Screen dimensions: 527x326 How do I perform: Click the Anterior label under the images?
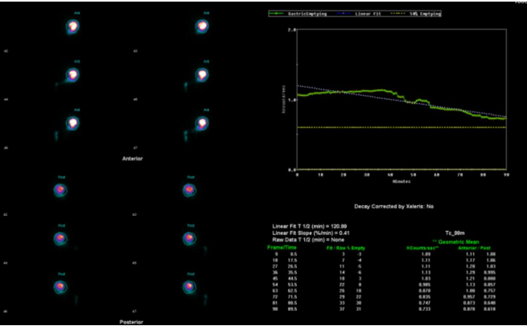(x=132, y=159)
